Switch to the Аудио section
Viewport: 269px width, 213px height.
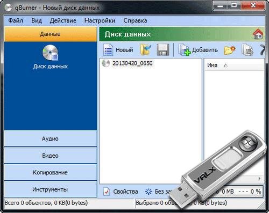coord(51,138)
